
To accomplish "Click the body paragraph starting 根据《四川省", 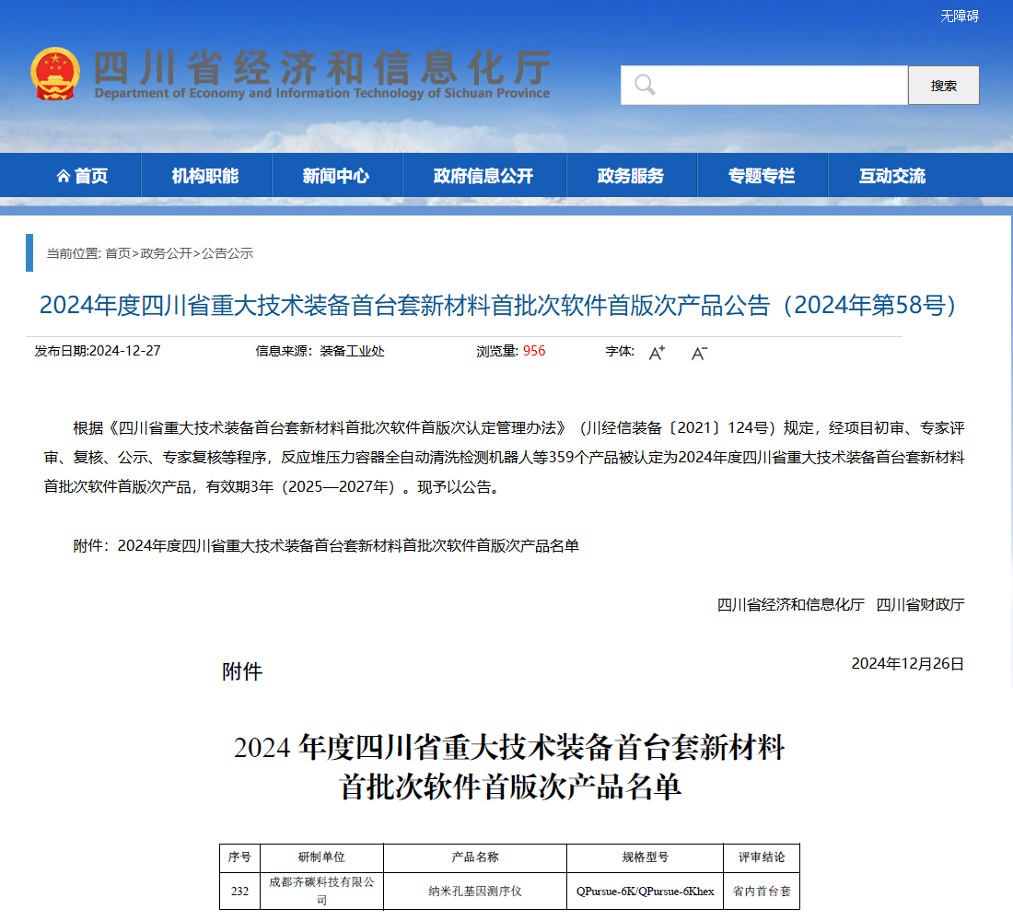I will pyautogui.click(x=504, y=458).
